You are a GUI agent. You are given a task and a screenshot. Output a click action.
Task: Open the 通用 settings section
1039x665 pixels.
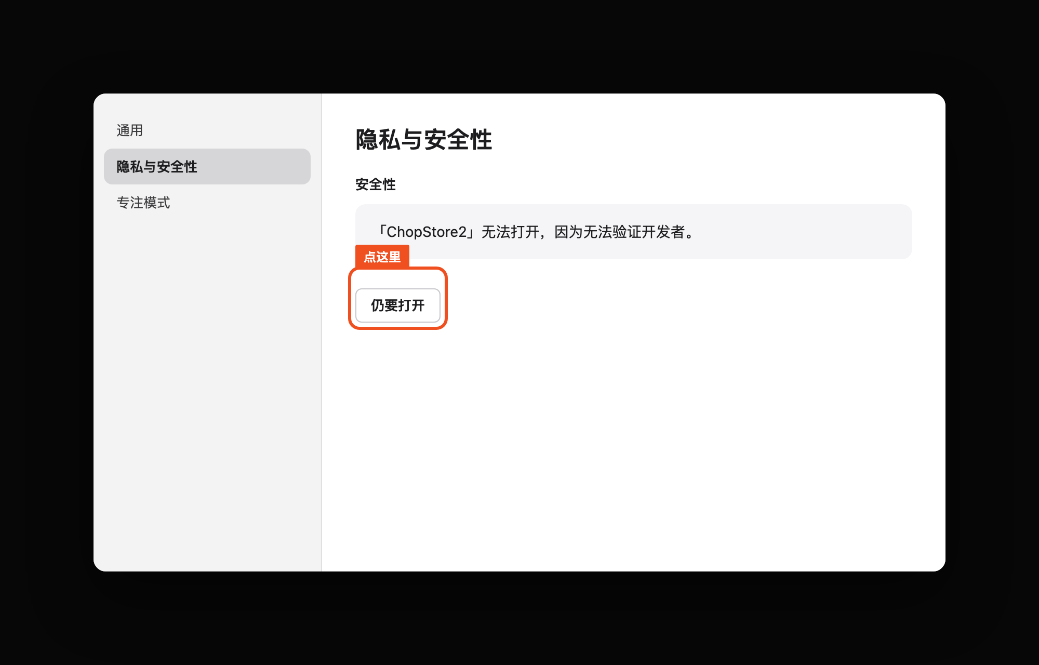point(207,130)
